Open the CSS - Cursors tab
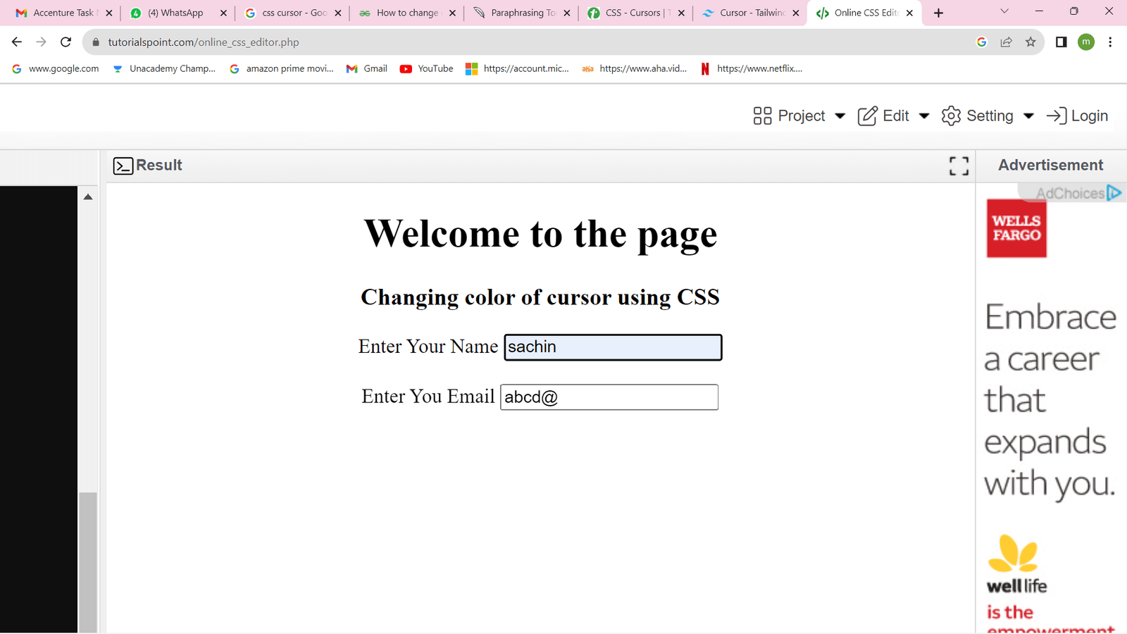The height and width of the screenshot is (634, 1127). coord(633,12)
